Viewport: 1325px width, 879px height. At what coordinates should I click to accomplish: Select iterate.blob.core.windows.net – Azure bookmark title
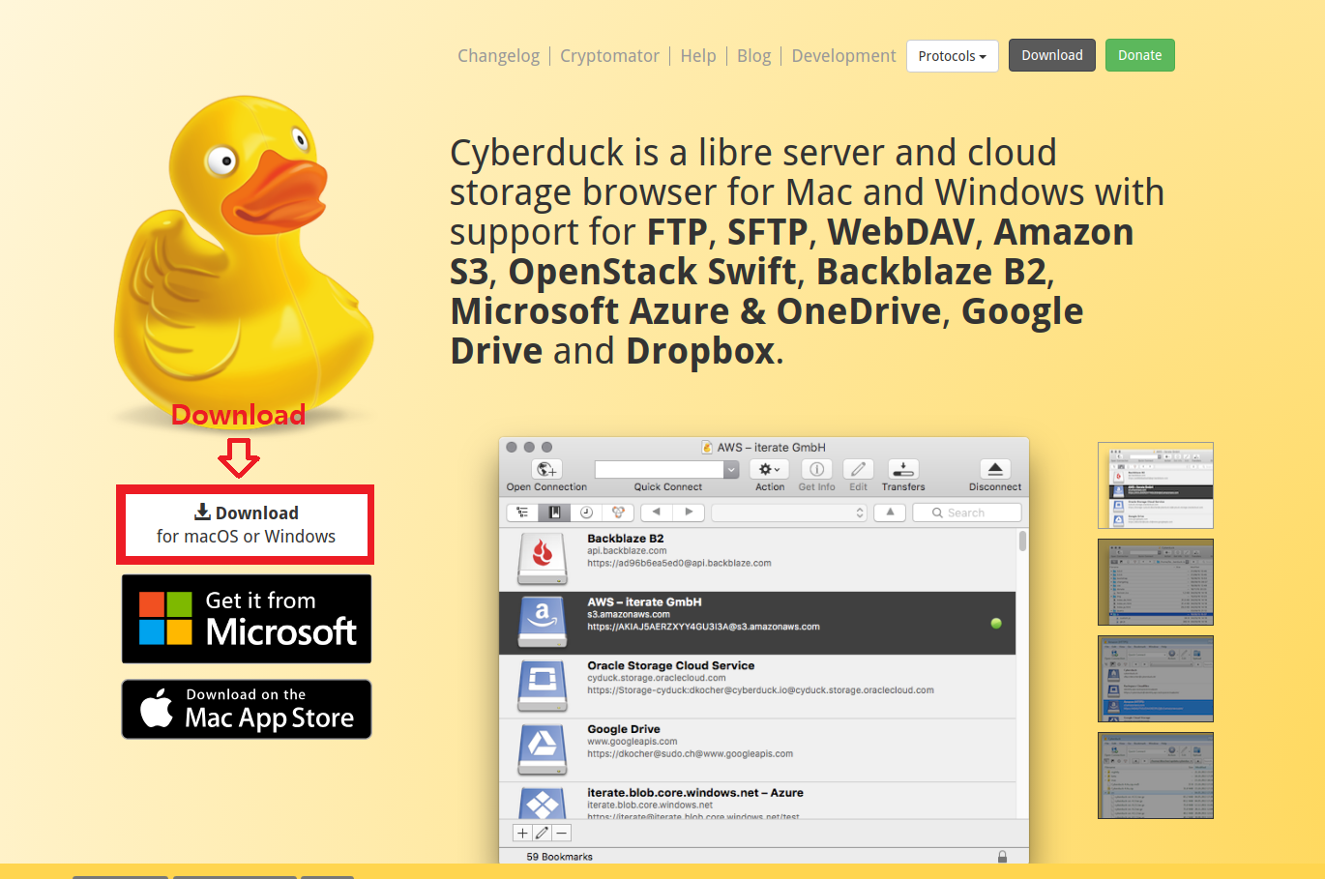point(695,792)
